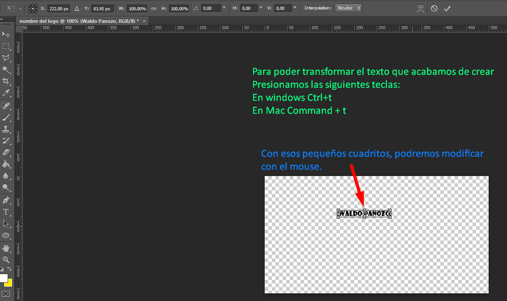Select the Ellipse shape tool
Screen dimensions: 507x301
click(x=6, y=235)
